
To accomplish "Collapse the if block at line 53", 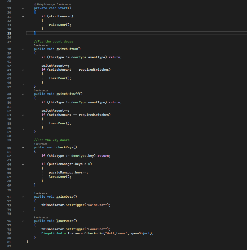I will coord(23,115).
